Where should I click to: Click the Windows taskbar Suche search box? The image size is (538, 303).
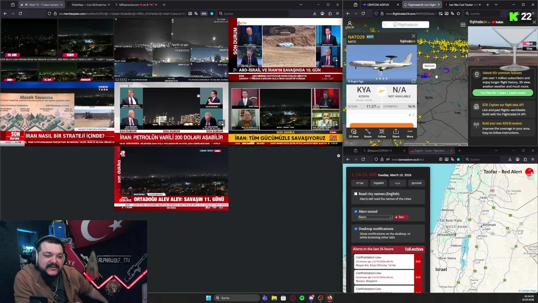237,298
